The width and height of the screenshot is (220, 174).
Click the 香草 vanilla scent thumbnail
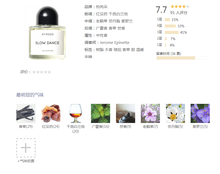point(26,113)
